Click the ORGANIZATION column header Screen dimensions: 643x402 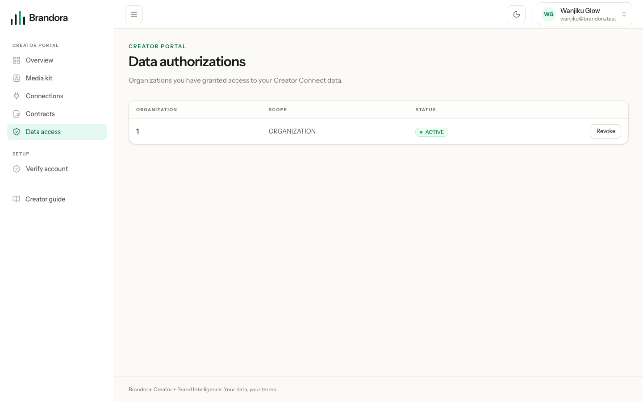(x=156, y=110)
